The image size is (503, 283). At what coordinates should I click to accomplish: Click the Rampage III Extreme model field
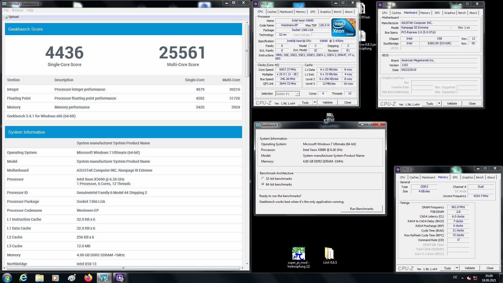(425, 28)
